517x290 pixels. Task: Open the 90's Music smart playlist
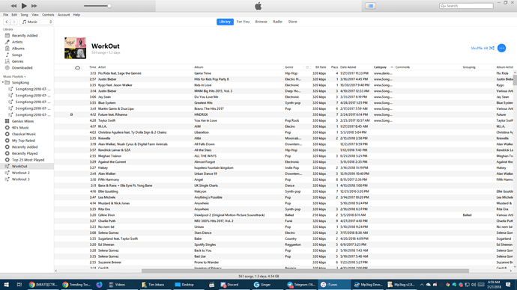pos(20,128)
